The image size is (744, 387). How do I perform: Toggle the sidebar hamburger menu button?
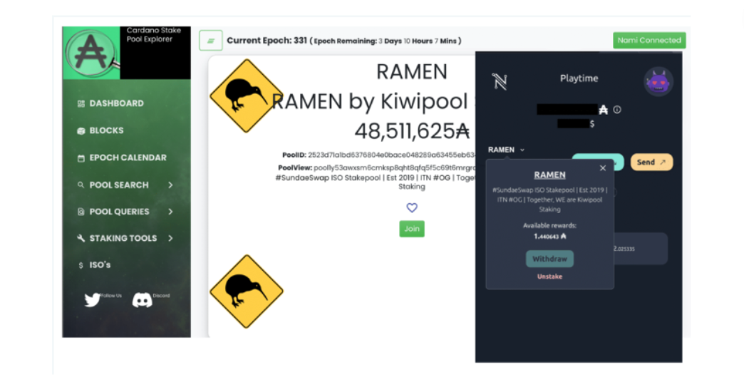point(211,41)
